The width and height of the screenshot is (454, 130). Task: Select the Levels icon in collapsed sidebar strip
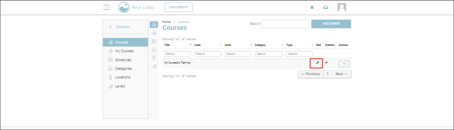[x=154, y=66]
